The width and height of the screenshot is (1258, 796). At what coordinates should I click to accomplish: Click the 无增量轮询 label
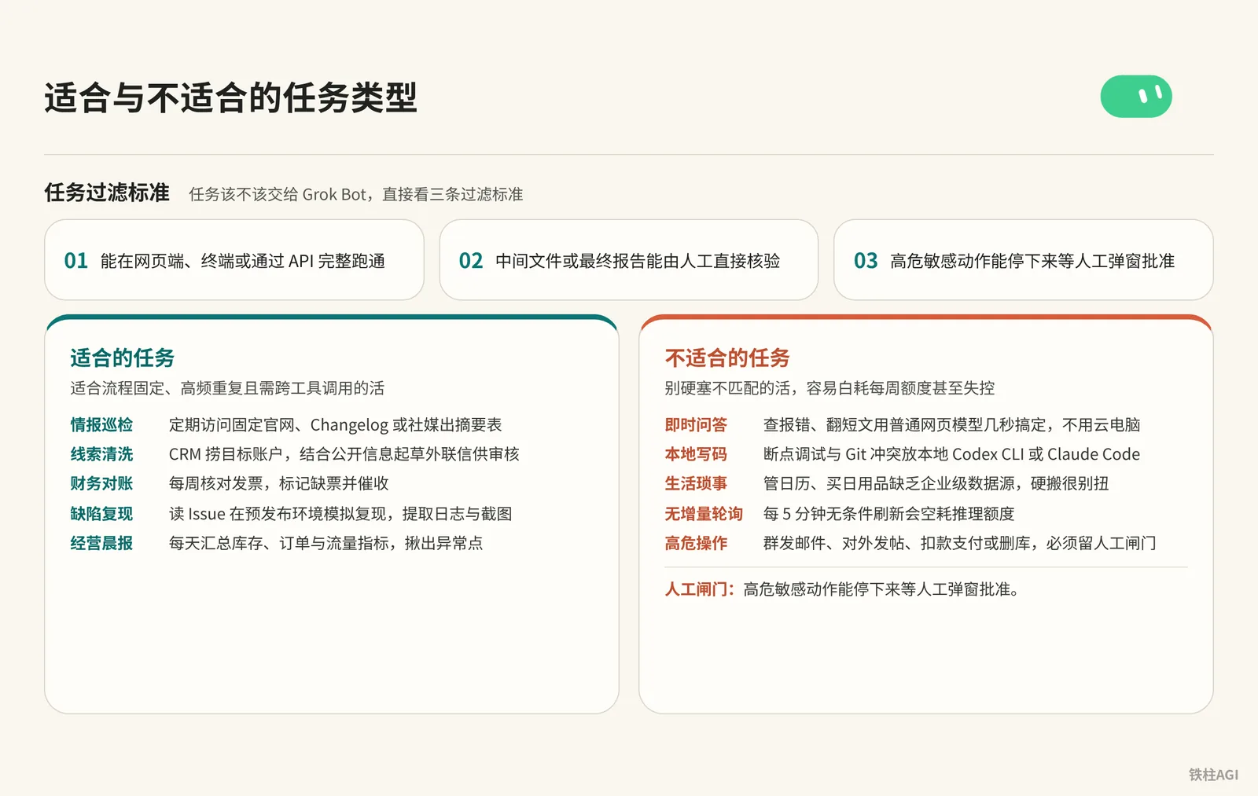[x=704, y=514]
